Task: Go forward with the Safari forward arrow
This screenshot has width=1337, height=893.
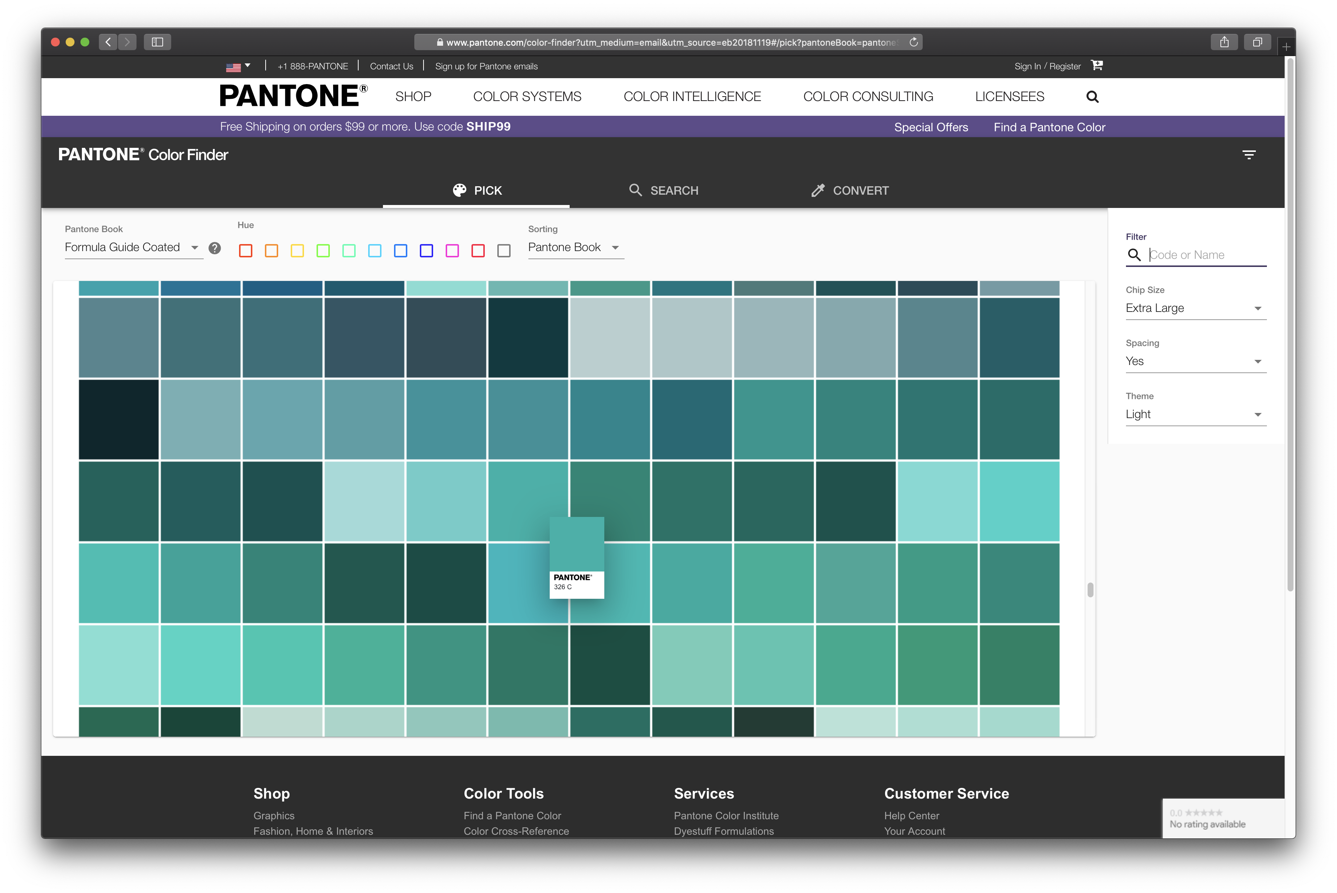Action: [127, 42]
